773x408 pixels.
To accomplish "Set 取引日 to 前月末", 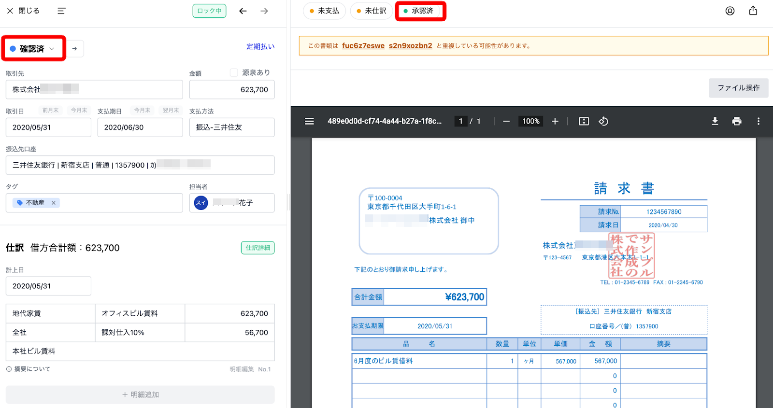I will (x=50, y=110).
